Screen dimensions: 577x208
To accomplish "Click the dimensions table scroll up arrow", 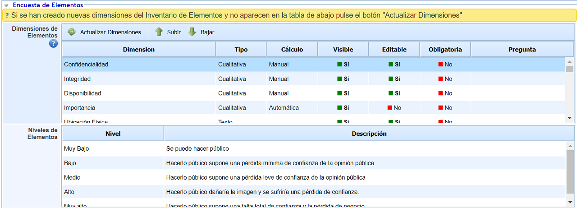I will pyautogui.click(x=569, y=61).
